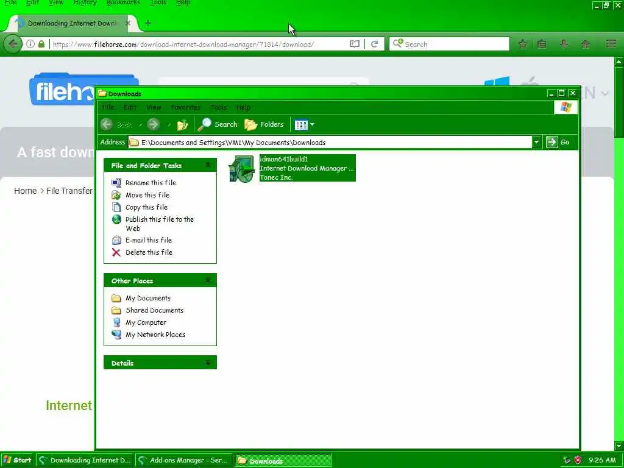The width and height of the screenshot is (624, 468).
Task: Click Delete this file link
Action: tap(149, 252)
